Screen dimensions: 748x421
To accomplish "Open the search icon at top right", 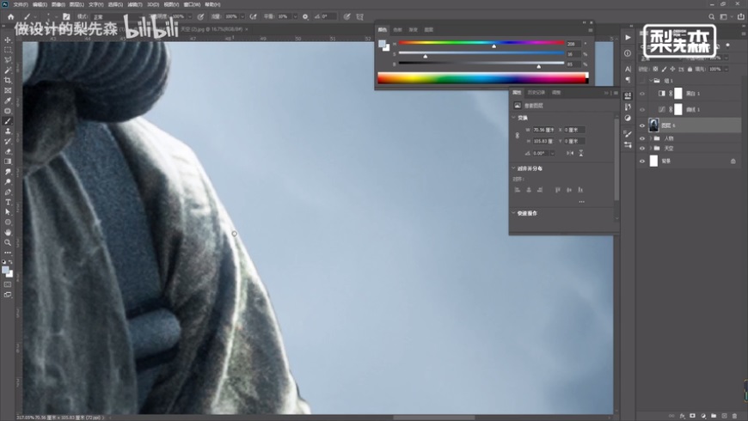I will pyautogui.click(x=711, y=16).
